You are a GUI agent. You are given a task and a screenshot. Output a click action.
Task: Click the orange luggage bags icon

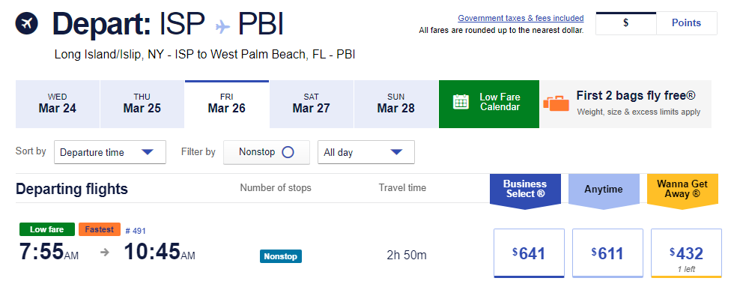[556, 103]
